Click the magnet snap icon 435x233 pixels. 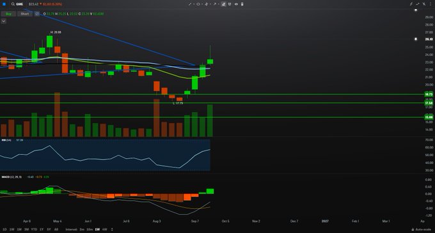230,4
